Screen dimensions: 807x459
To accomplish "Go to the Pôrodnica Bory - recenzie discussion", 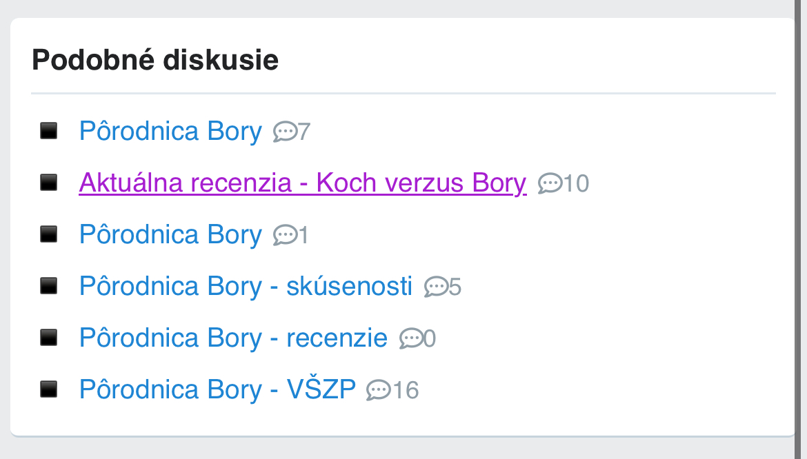I will tap(233, 338).
